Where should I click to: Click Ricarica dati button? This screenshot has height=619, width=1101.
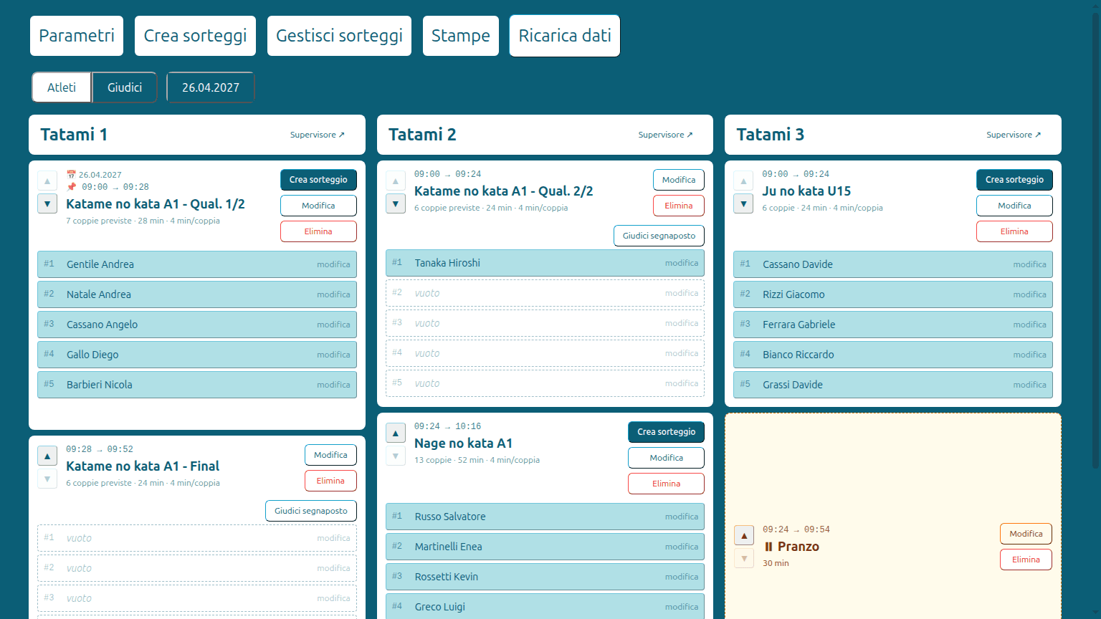(x=565, y=36)
